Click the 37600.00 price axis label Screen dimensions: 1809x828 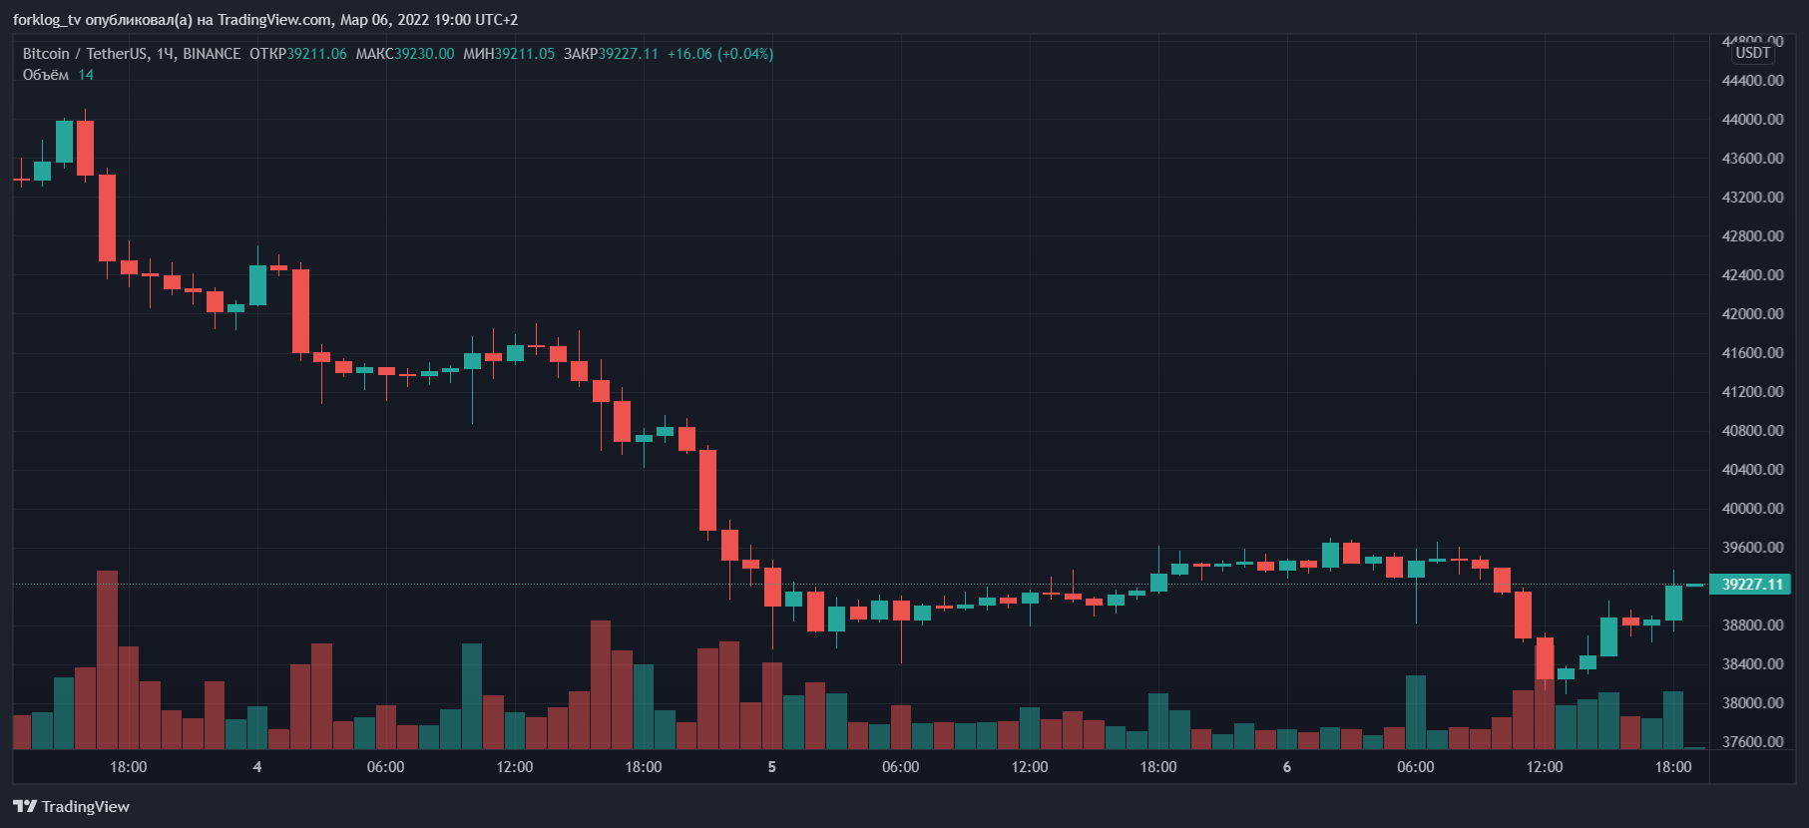[x=1752, y=742]
